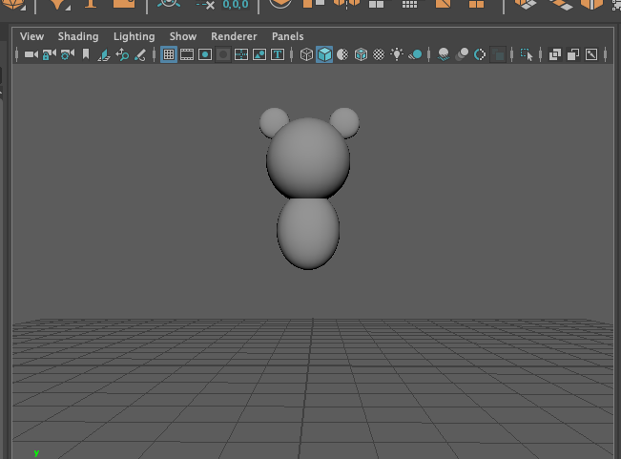This screenshot has height=459, width=621.
Task: Click the Multisample Anti-aliasing icon
Action: coord(480,54)
